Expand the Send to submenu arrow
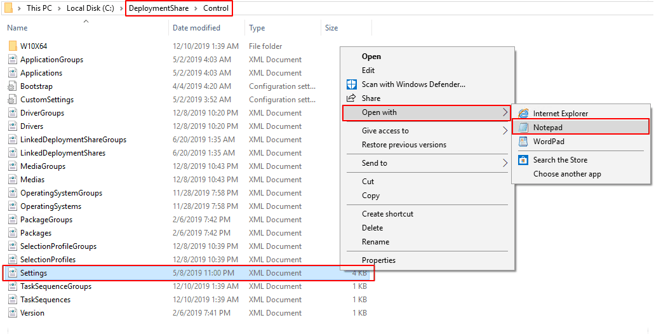654x334 pixels. click(505, 163)
